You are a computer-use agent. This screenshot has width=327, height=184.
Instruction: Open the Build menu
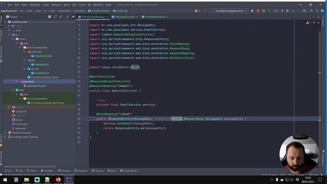[x=67, y=5]
